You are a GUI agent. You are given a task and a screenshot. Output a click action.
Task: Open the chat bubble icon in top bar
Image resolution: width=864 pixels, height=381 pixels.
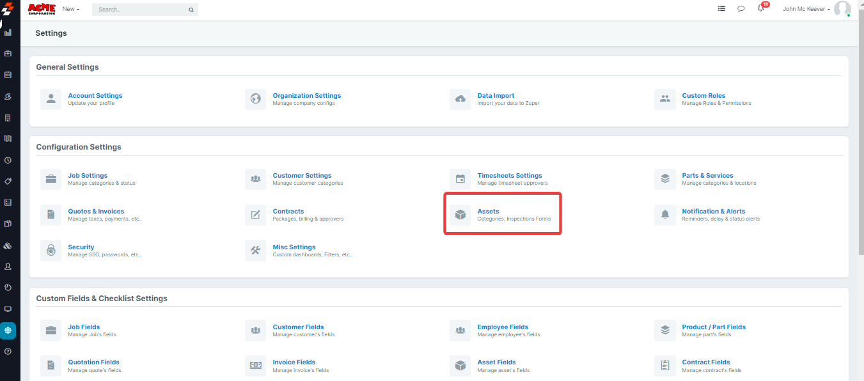(x=741, y=9)
